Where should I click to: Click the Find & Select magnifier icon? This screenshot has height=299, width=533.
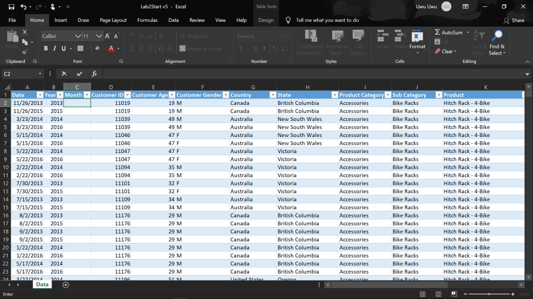(497, 36)
